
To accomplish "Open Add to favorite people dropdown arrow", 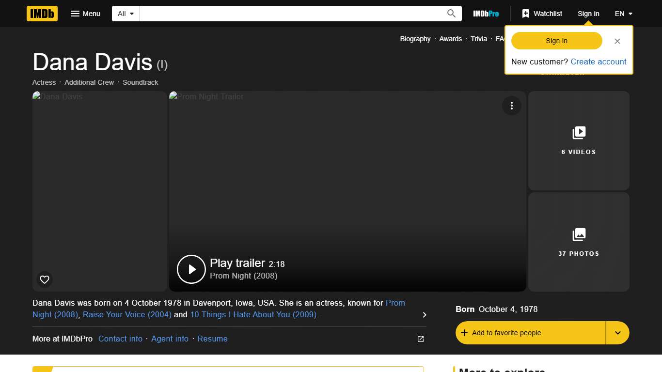I will [617, 333].
